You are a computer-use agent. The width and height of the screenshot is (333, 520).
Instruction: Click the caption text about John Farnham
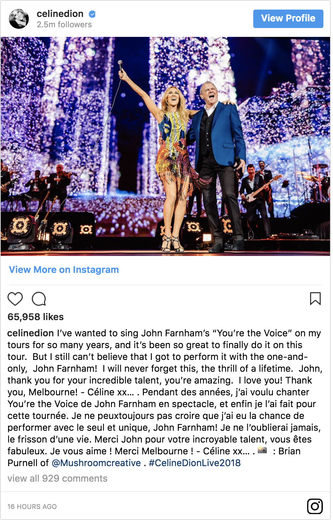[x=165, y=398]
